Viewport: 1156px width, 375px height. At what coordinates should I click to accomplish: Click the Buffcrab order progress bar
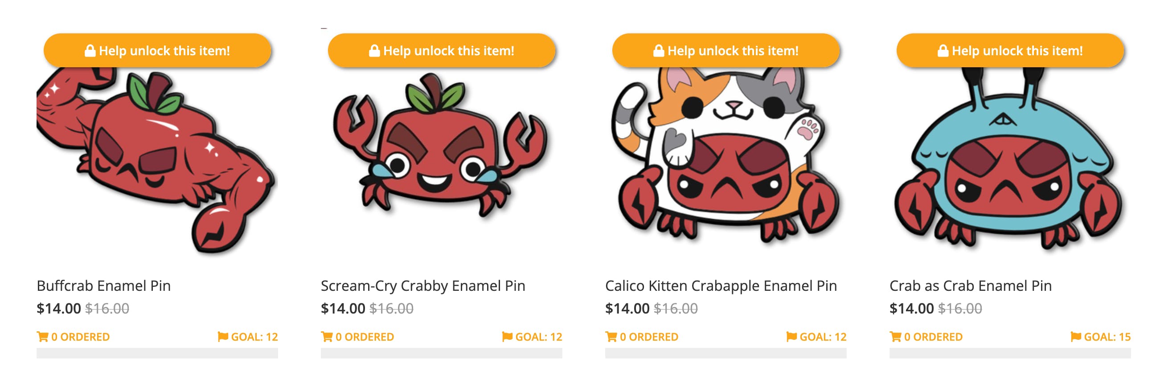pos(157,353)
